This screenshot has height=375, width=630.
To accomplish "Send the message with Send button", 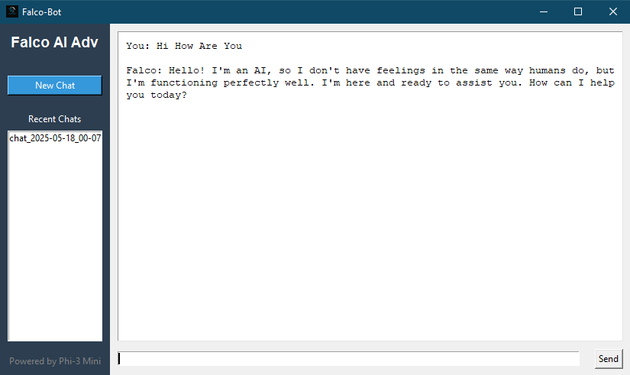I will click(609, 358).
